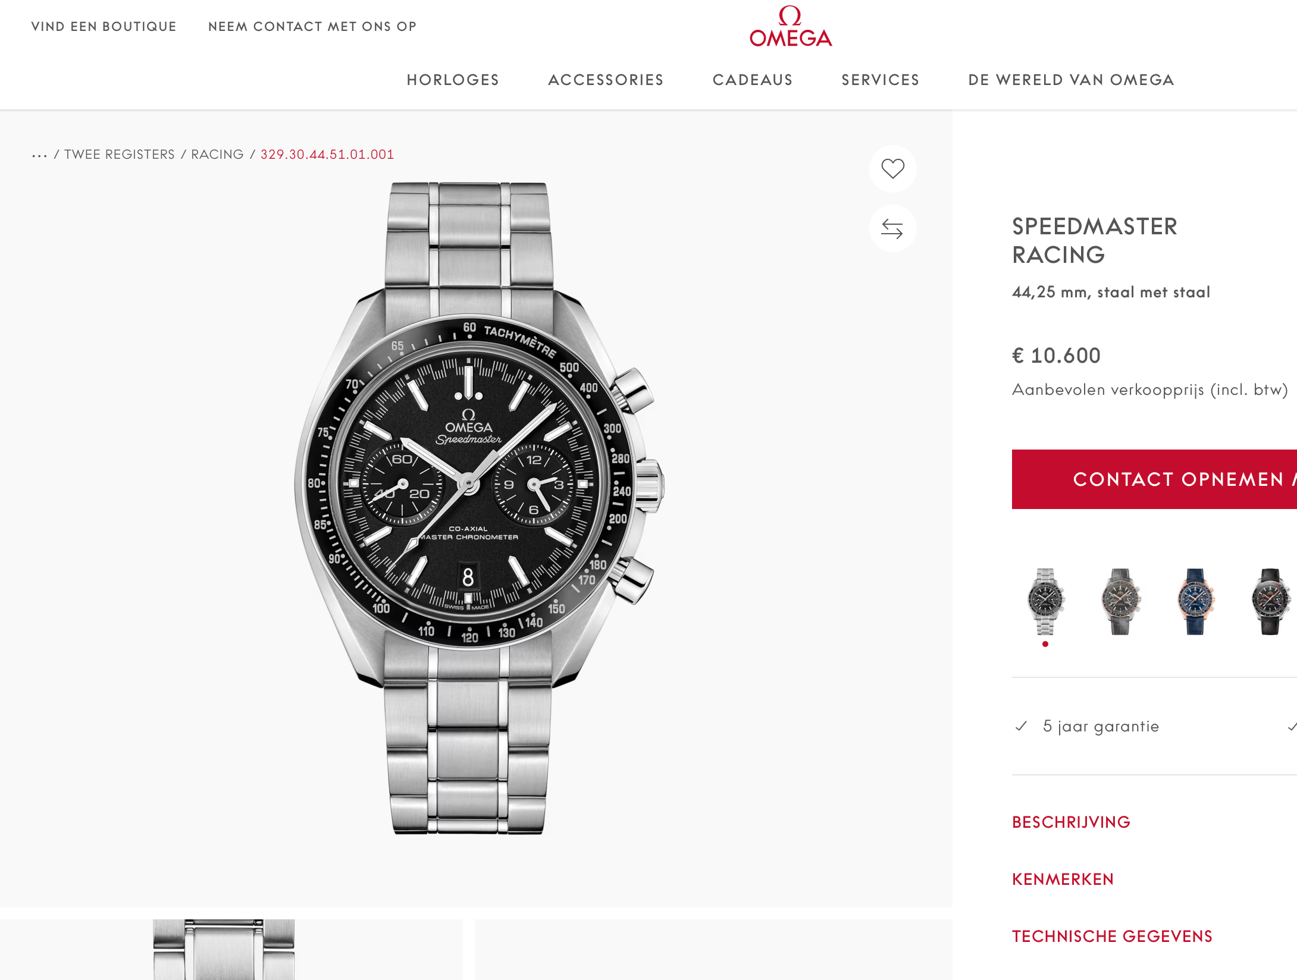
Task: Open the Services menu
Action: click(881, 80)
